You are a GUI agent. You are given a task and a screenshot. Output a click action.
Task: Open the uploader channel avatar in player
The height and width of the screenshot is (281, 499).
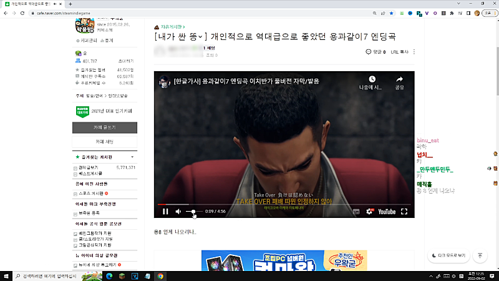point(164,82)
